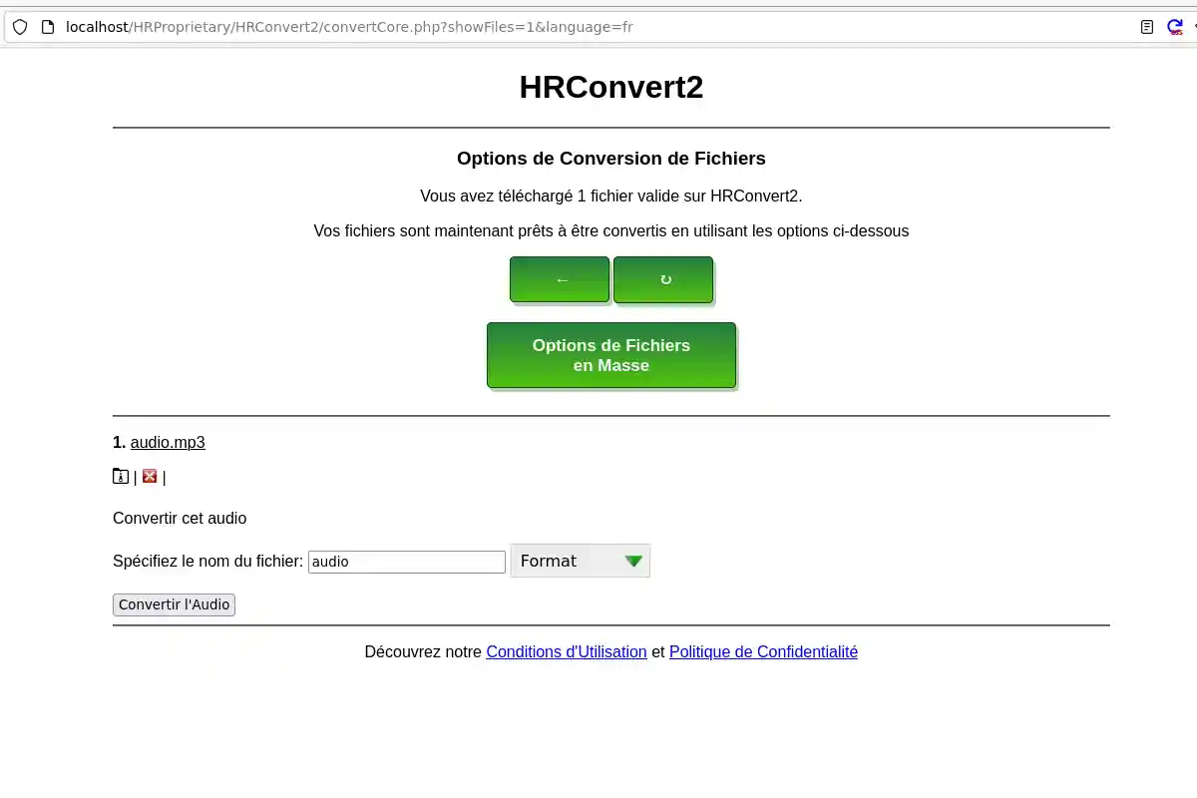Viewport: 1197px width, 798px height.
Task: Open the Politique de Confidentialité page
Action: (763, 651)
